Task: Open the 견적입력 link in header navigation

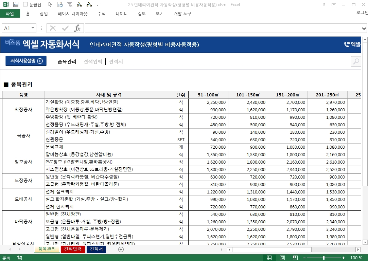Action: pos(93,61)
